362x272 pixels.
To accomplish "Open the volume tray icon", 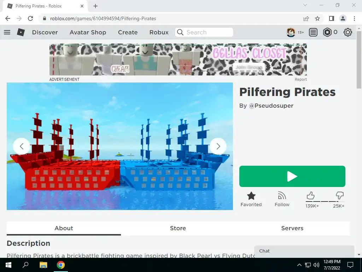I will pos(316,265).
